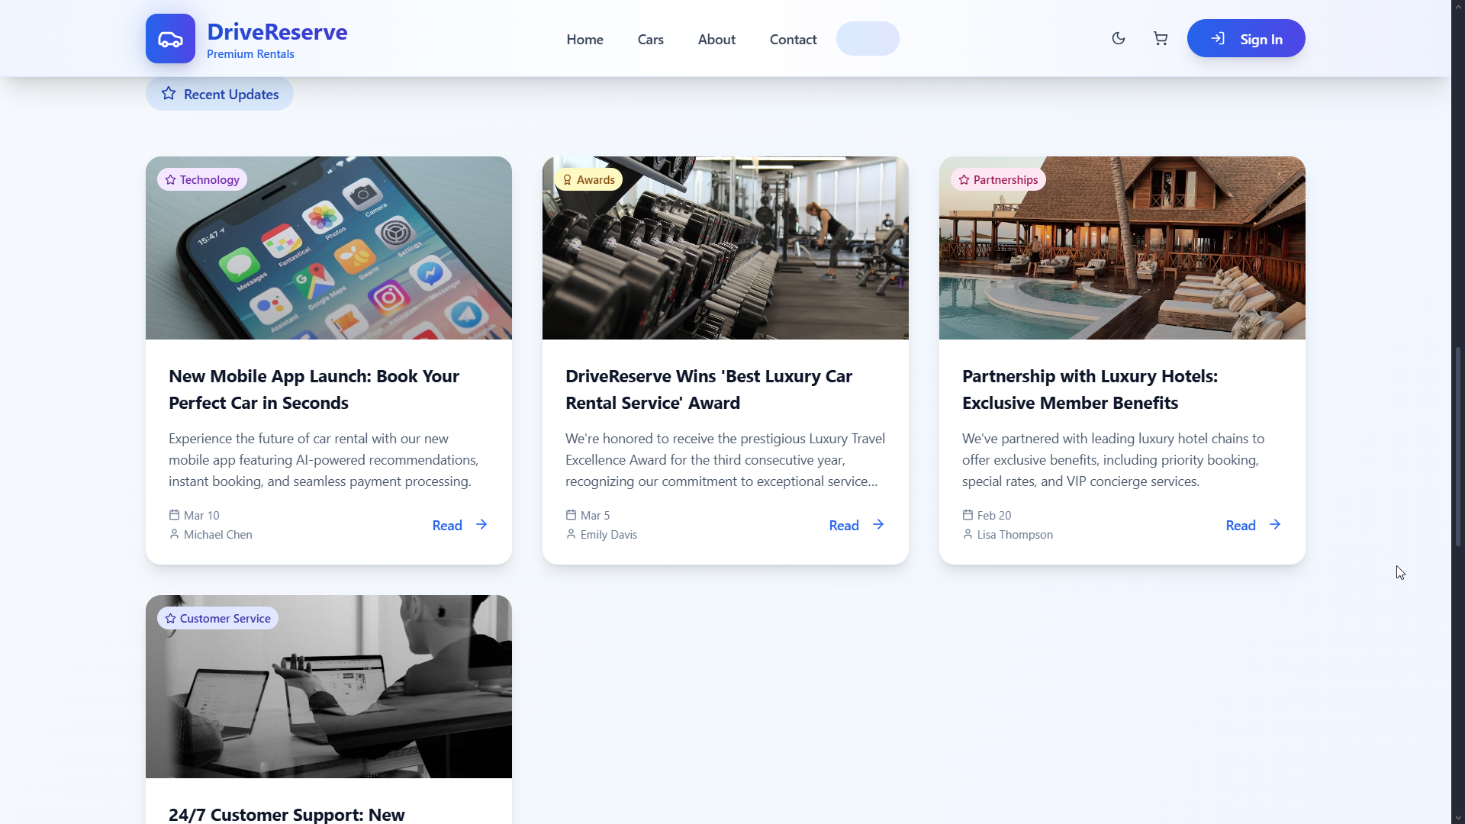Go to the Cars menu item
This screenshot has width=1465, height=824.
click(x=651, y=39)
